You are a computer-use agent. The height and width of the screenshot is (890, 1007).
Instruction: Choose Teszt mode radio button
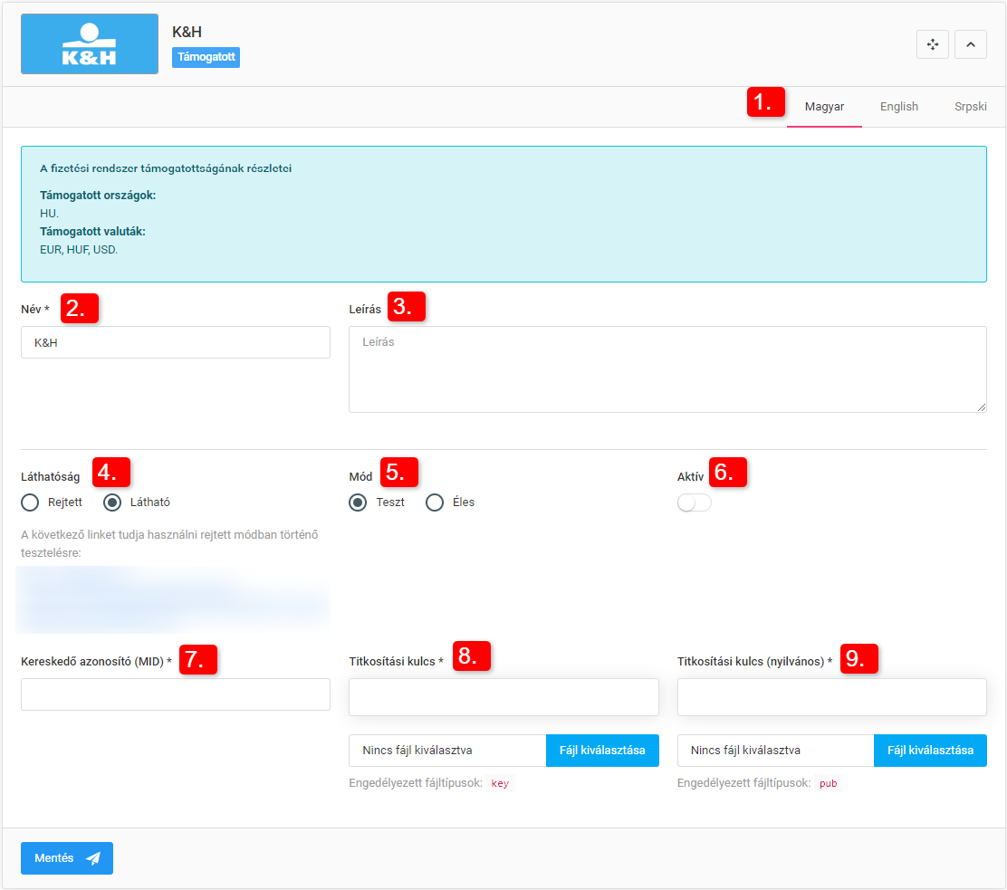[359, 502]
